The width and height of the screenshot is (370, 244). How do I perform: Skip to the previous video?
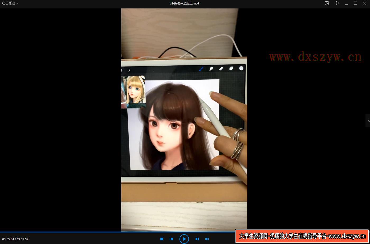point(171,239)
